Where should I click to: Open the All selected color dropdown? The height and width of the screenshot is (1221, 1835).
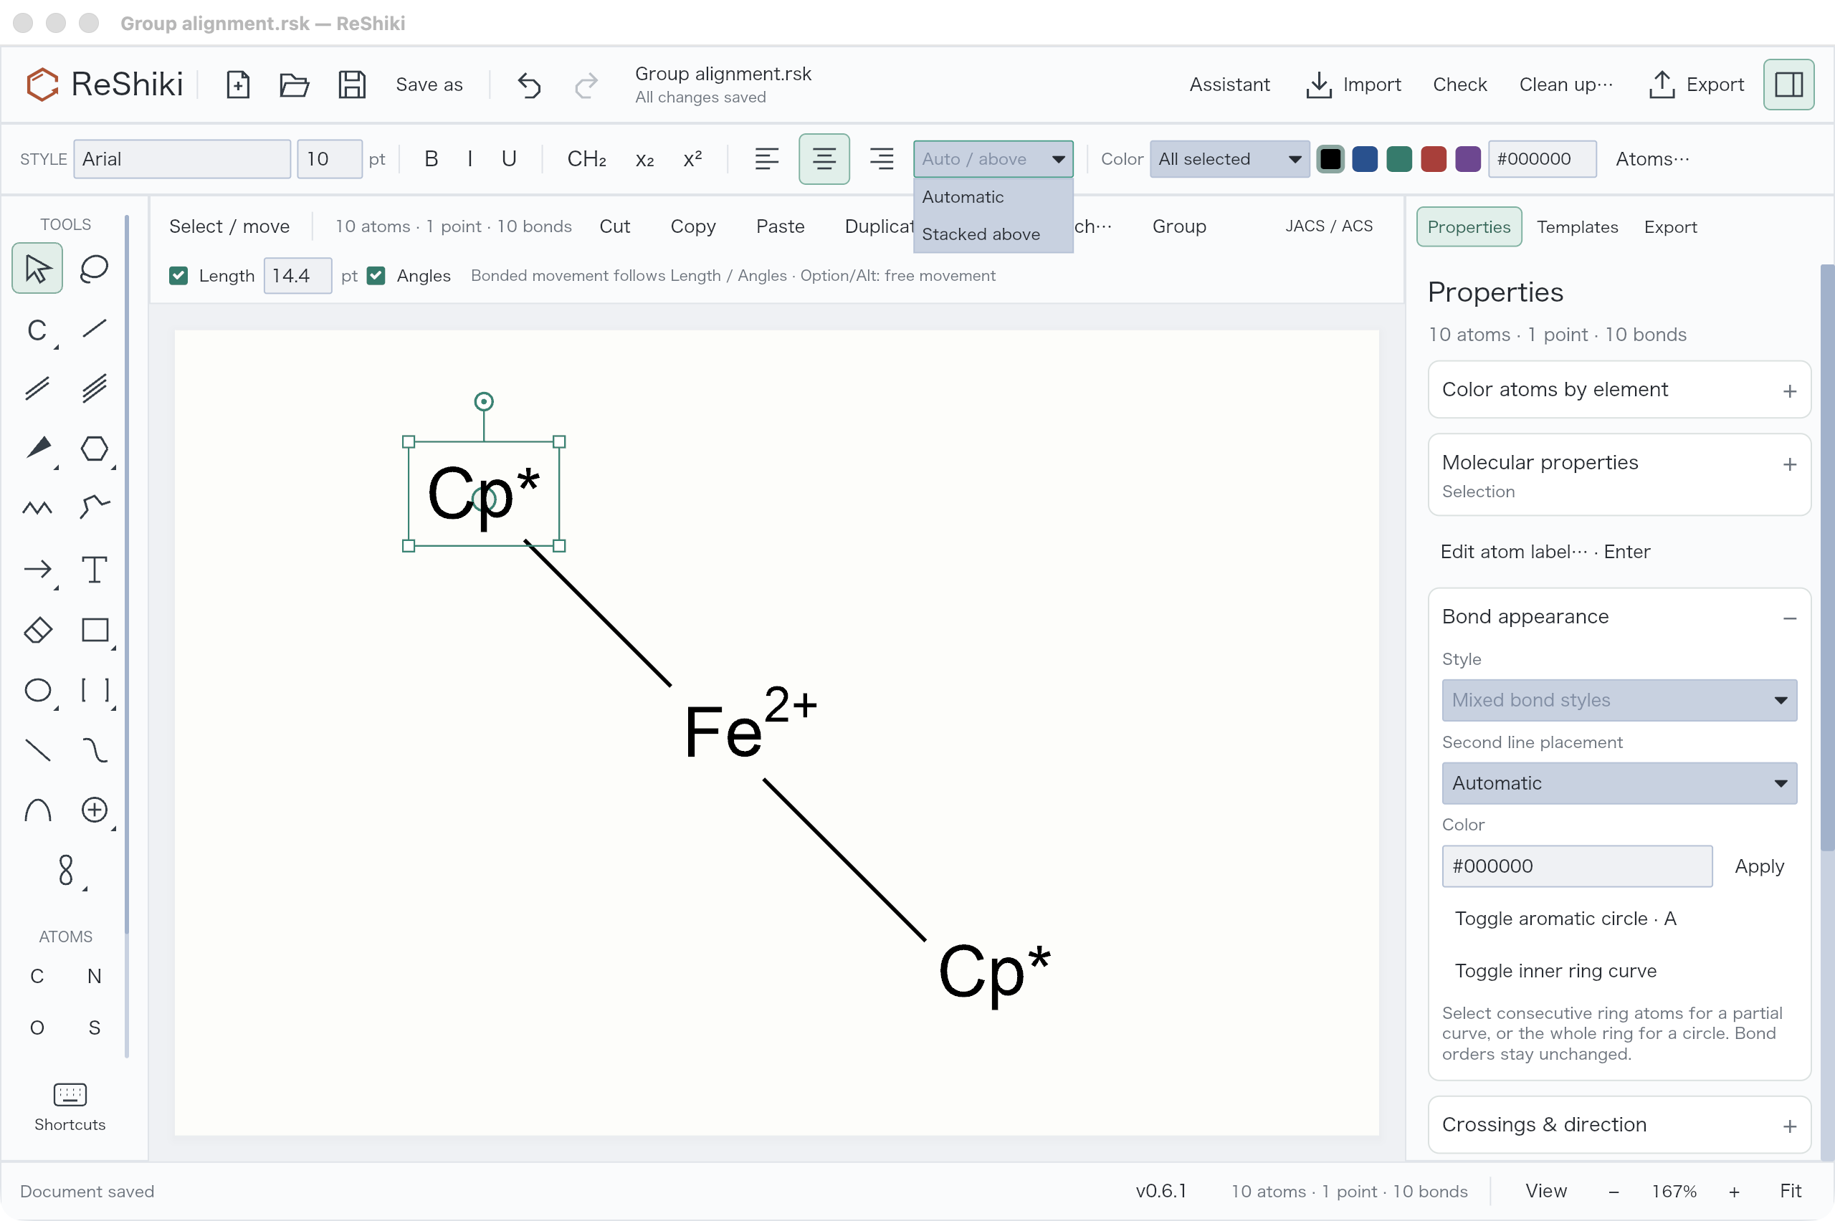point(1229,159)
